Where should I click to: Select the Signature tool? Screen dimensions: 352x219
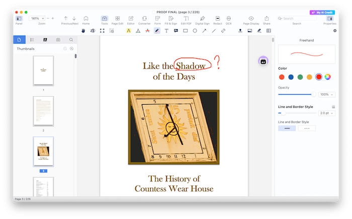(x=259, y=31)
